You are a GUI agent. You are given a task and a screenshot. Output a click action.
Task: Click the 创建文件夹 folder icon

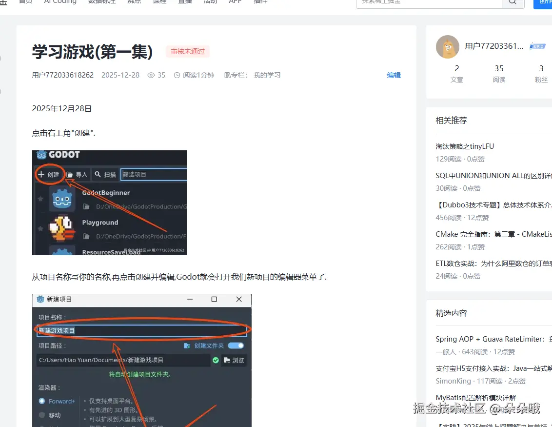(187, 345)
